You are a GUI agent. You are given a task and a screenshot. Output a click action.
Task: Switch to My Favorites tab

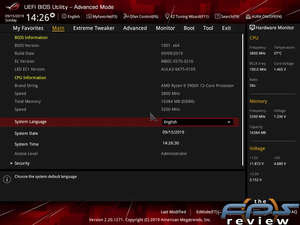click(28, 28)
